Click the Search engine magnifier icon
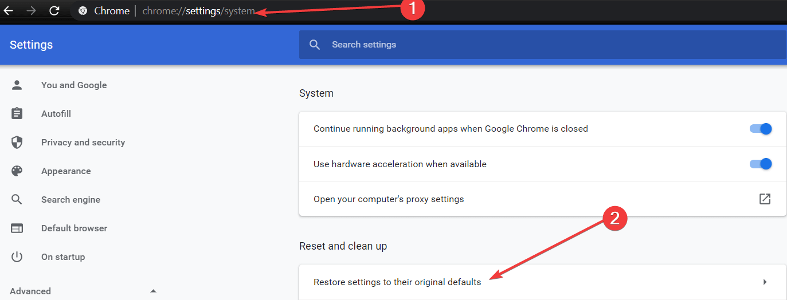Screen dimensions: 787x300 pyautogui.click(x=17, y=200)
